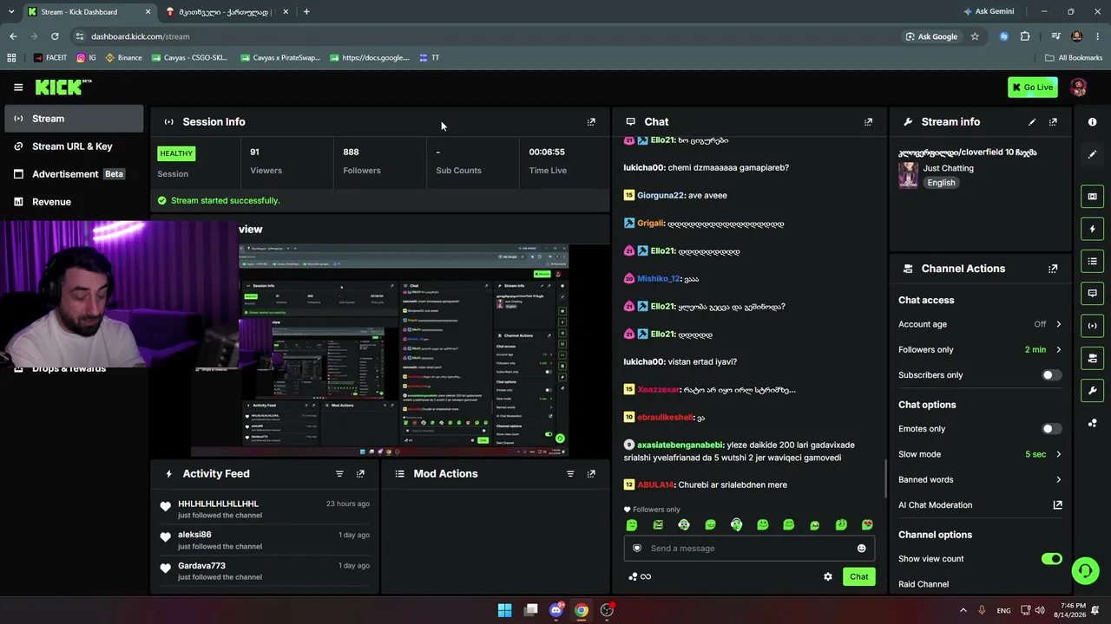Open chat settings gear next to Chat button
1111x624 pixels.
click(828, 577)
